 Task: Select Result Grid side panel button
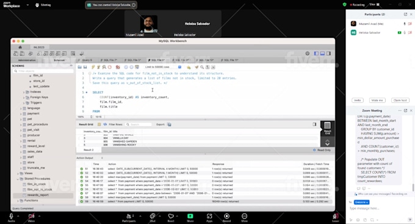[x=327, y=128]
